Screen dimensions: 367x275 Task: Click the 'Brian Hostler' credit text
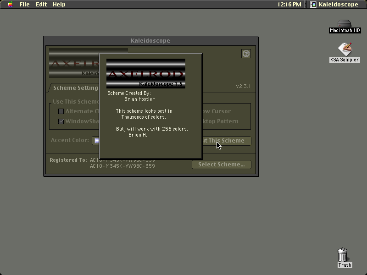pyautogui.click(x=139, y=99)
